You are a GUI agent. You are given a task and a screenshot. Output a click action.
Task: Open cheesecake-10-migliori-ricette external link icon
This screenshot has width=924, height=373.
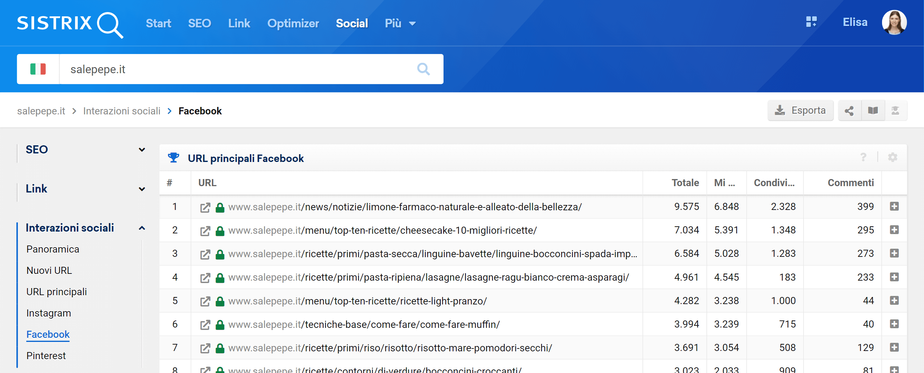click(205, 231)
